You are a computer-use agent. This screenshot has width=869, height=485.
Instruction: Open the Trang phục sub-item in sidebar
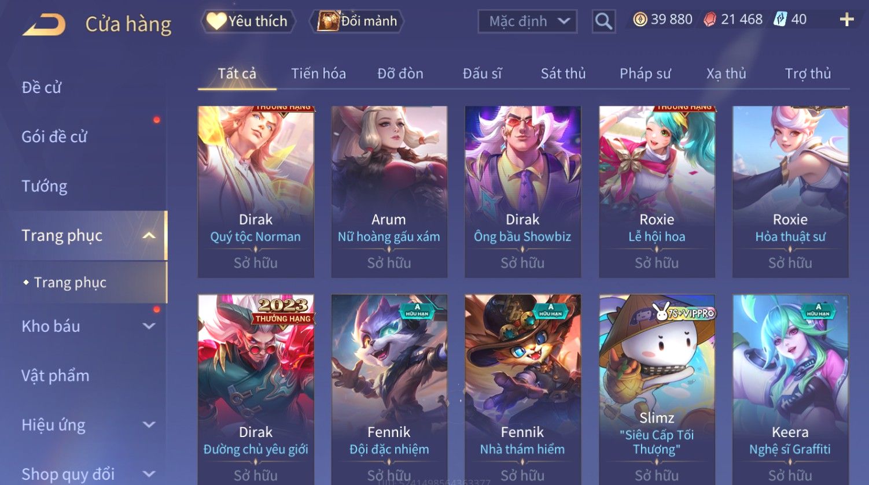click(70, 283)
